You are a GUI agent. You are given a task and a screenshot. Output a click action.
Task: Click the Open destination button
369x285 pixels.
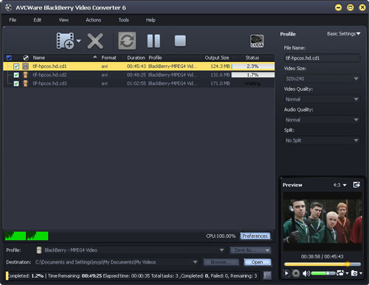(258, 262)
